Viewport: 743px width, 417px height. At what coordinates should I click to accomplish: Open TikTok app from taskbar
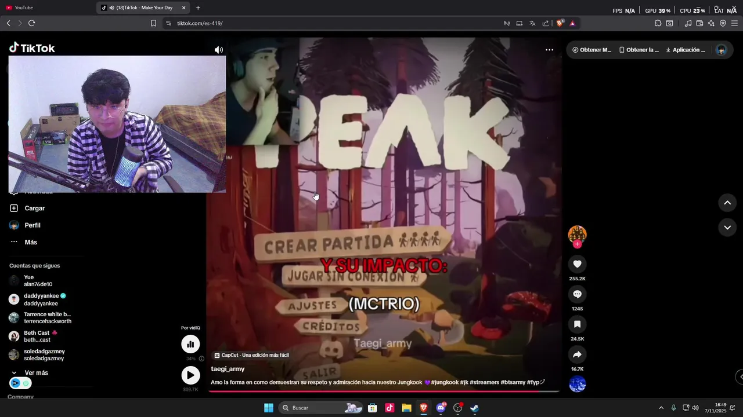[389, 408]
